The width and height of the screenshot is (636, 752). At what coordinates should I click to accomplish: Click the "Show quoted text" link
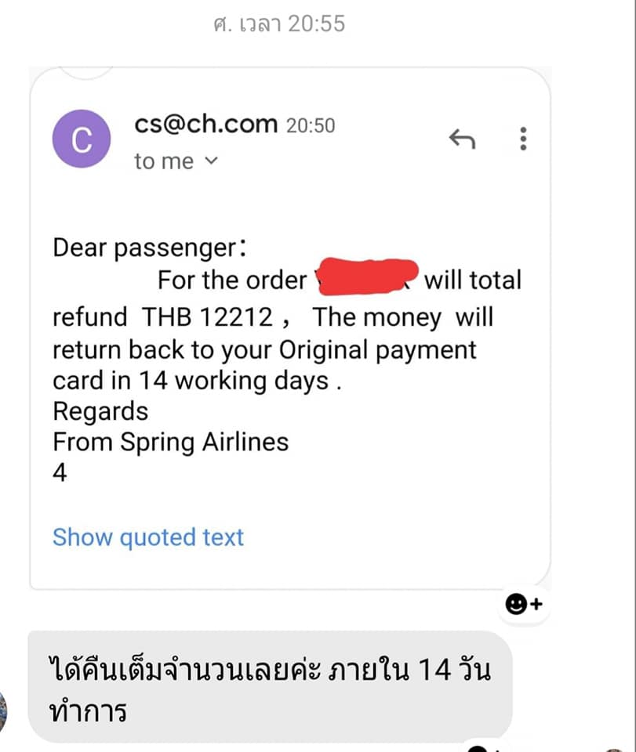[x=148, y=537]
